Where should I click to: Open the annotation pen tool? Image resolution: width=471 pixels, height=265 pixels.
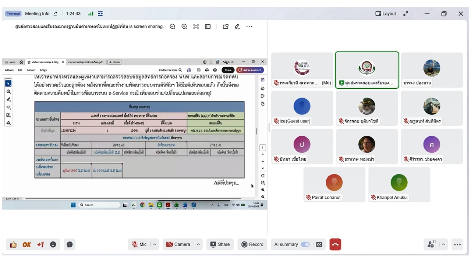click(237, 26)
